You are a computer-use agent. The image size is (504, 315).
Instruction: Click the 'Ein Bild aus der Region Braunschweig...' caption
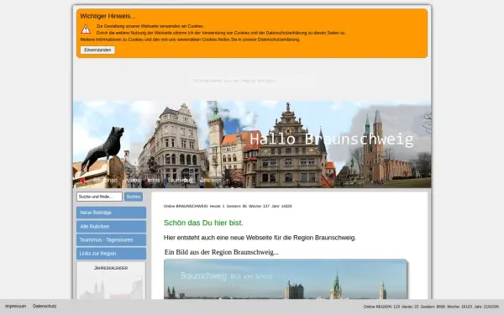(x=222, y=252)
